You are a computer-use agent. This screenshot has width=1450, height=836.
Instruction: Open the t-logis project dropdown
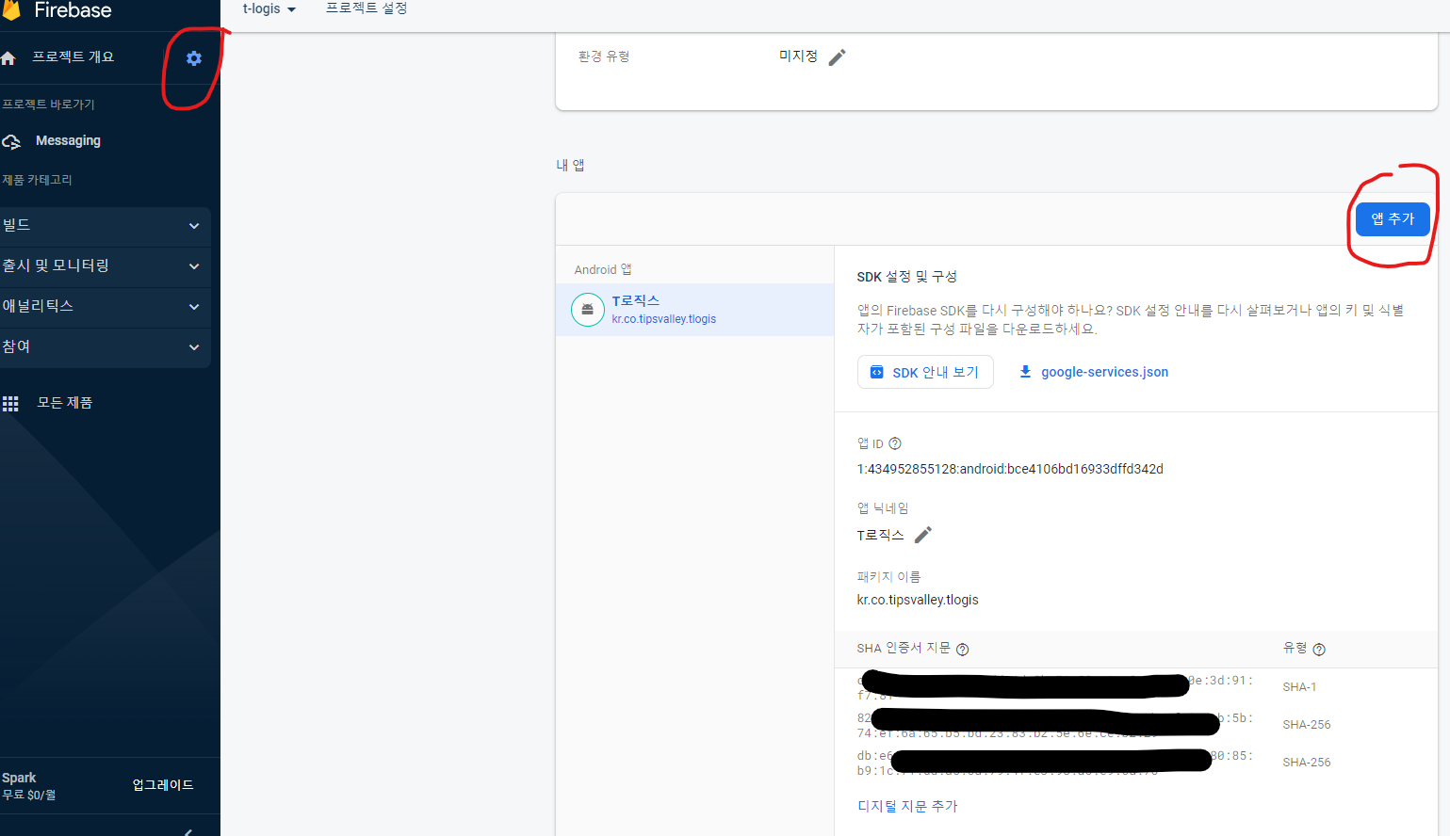click(269, 8)
